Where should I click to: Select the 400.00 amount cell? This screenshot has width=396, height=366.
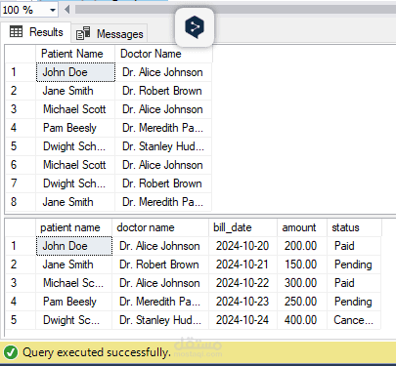(x=302, y=320)
